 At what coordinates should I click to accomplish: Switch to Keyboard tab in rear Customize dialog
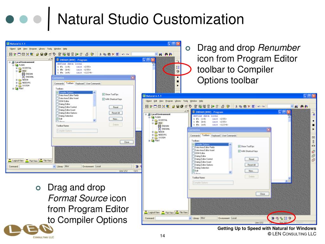pyautogui.click(x=80, y=84)
